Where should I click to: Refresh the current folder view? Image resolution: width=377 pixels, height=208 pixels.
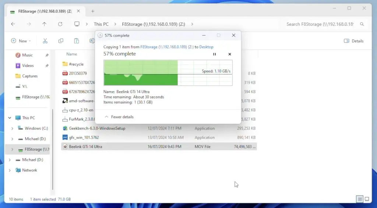[x=60, y=24]
